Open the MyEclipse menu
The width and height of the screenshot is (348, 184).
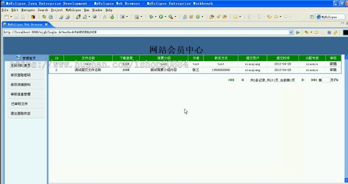(73, 10)
